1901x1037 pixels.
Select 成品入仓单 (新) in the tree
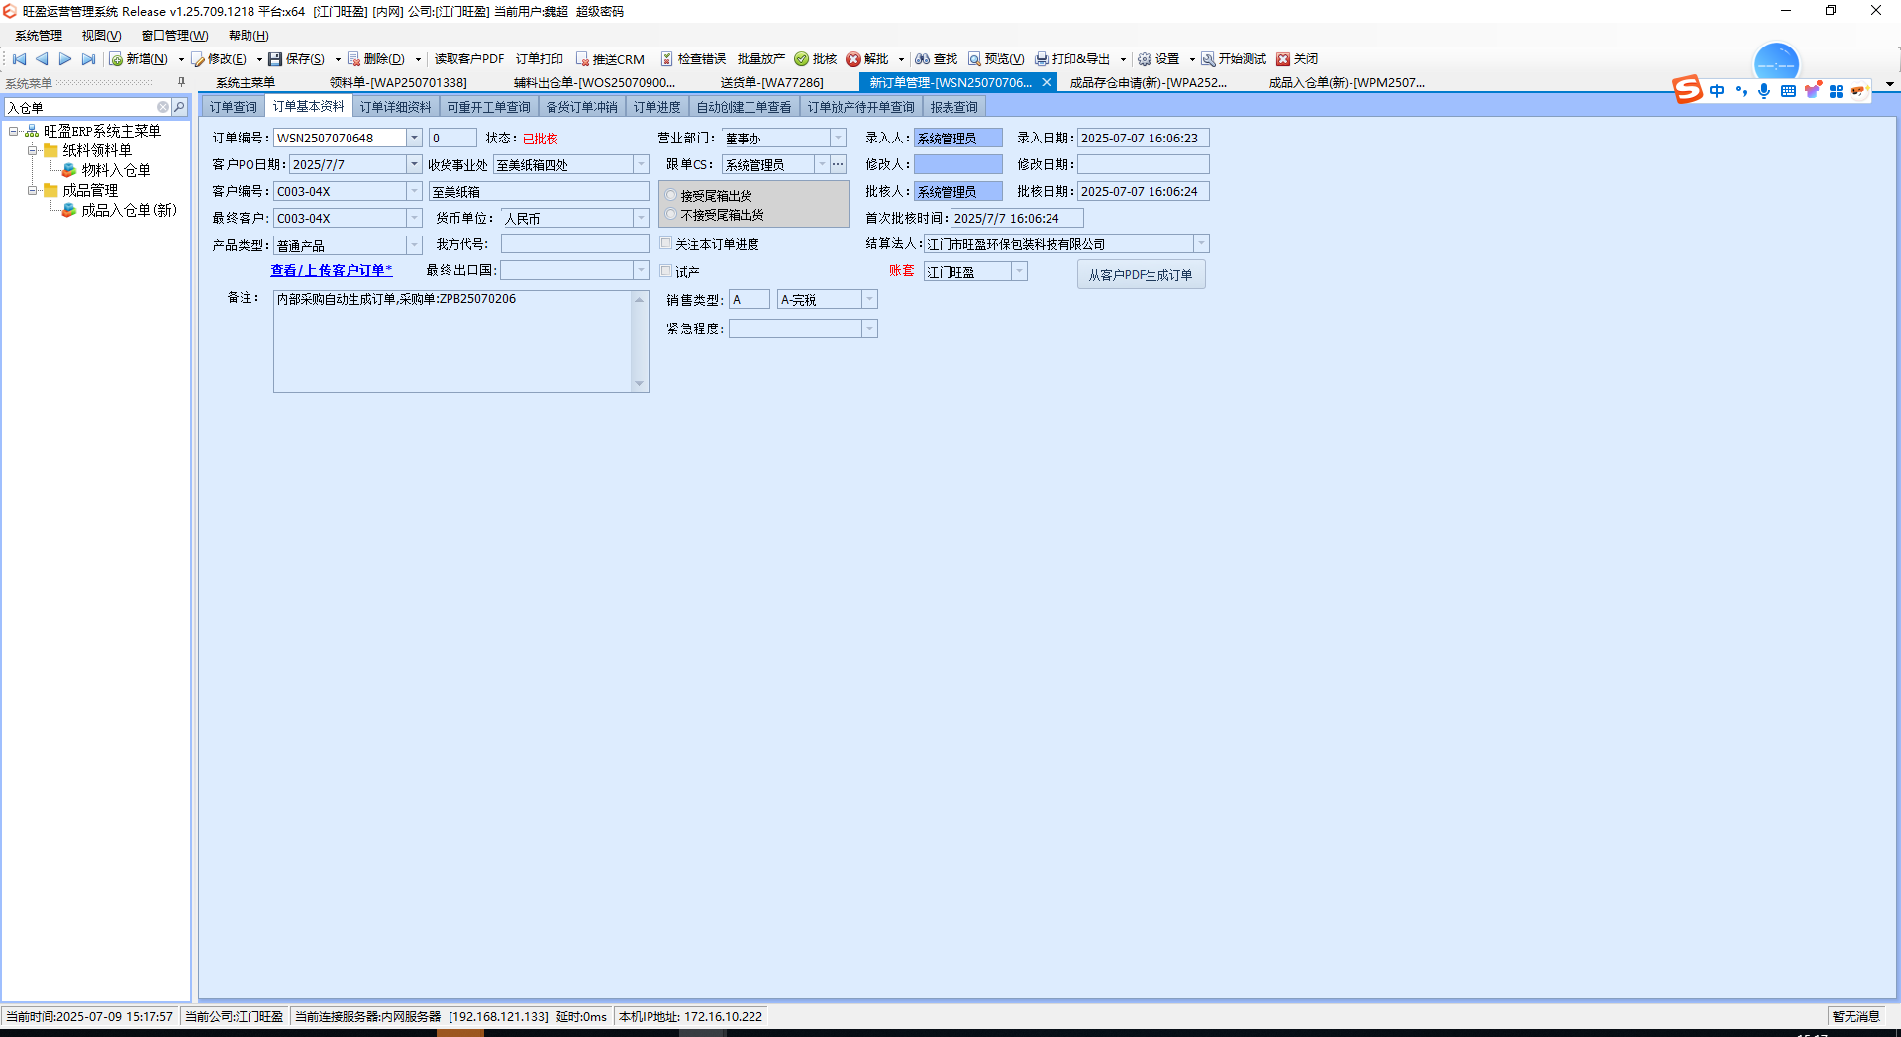coord(129,210)
